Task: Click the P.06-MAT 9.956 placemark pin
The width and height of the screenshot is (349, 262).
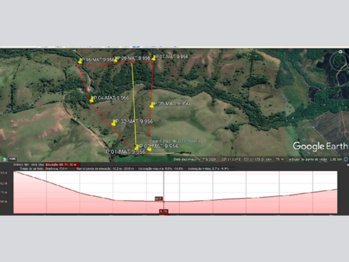Action: click(116, 59)
